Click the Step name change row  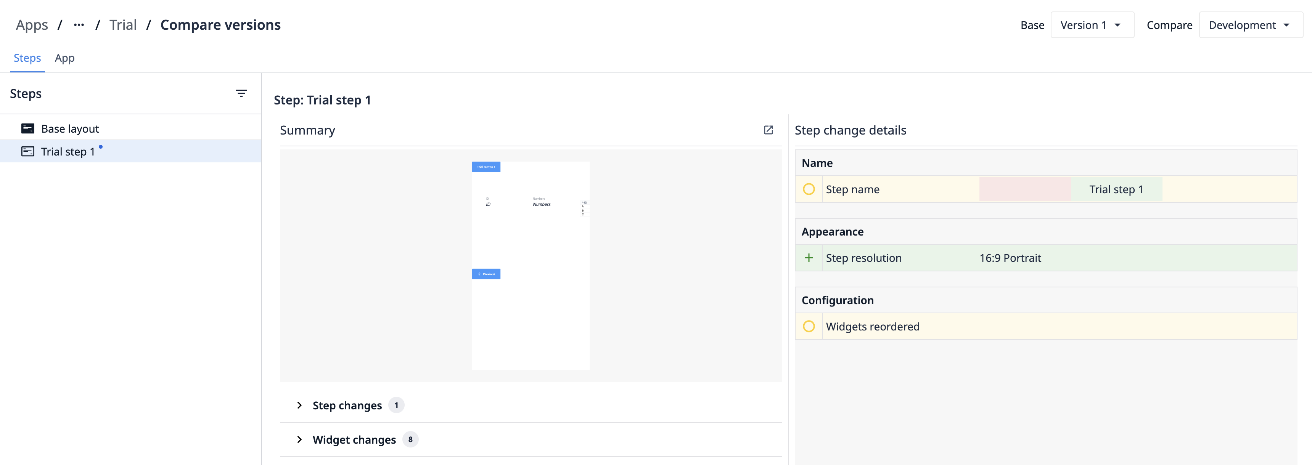point(1046,189)
